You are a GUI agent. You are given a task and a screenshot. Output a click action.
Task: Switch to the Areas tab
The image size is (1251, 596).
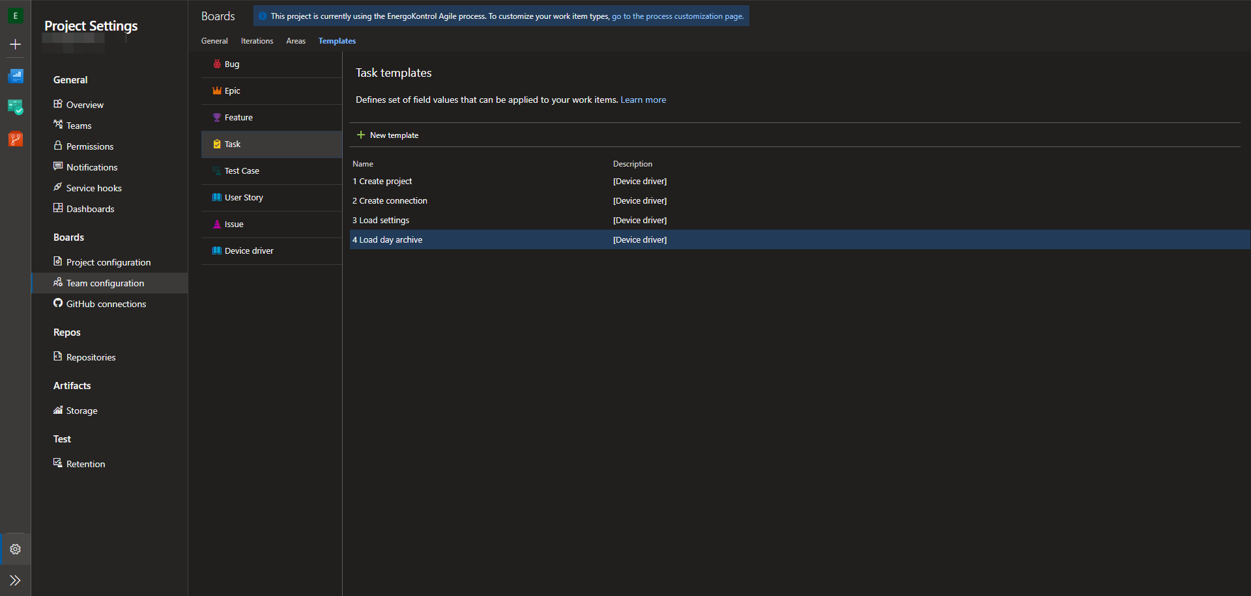tap(296, 41)
